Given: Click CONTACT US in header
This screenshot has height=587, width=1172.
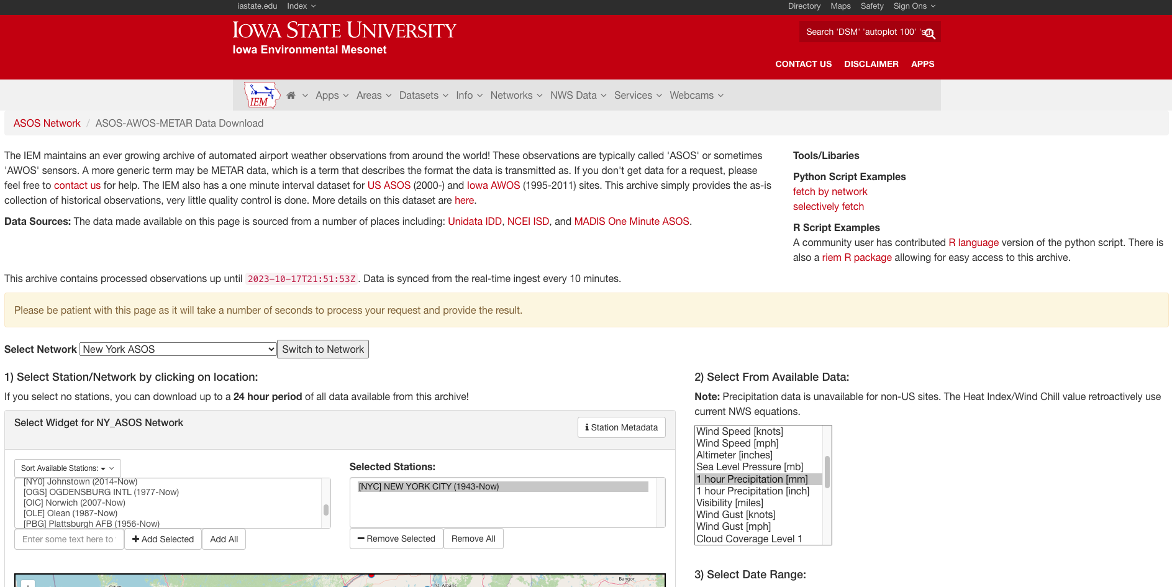Looking at the screenshot, I should click(x=803, y=64).
